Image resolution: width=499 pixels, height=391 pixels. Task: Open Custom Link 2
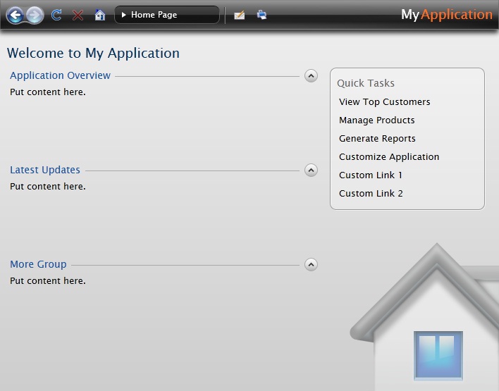[x=371, y=194]
